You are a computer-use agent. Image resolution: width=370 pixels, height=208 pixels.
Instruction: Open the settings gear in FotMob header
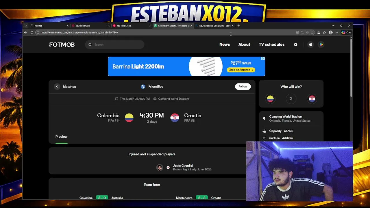[x=295, y=44]
